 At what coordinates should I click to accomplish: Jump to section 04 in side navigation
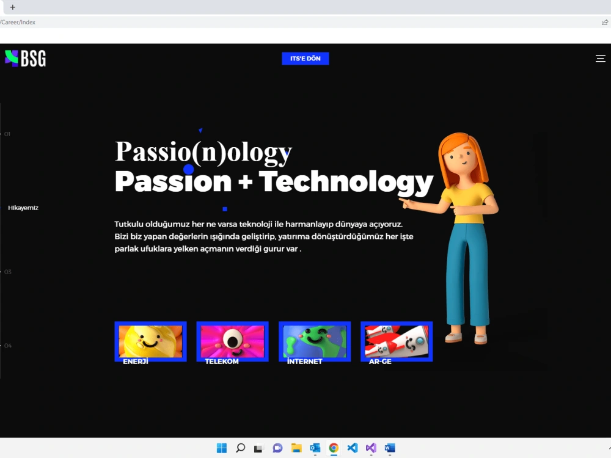(8, 346)
